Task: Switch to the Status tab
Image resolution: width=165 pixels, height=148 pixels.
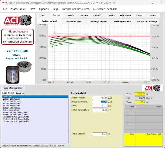Action: 153,15
